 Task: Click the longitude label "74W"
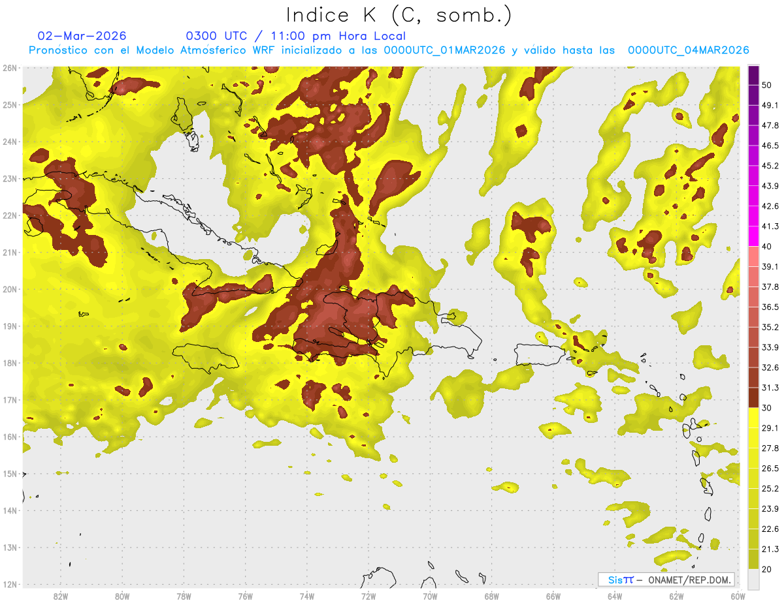click(x=307, y=597)
